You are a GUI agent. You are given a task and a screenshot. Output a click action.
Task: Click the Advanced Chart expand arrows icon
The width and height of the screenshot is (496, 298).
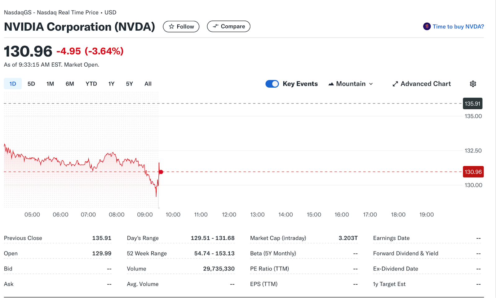395,84
